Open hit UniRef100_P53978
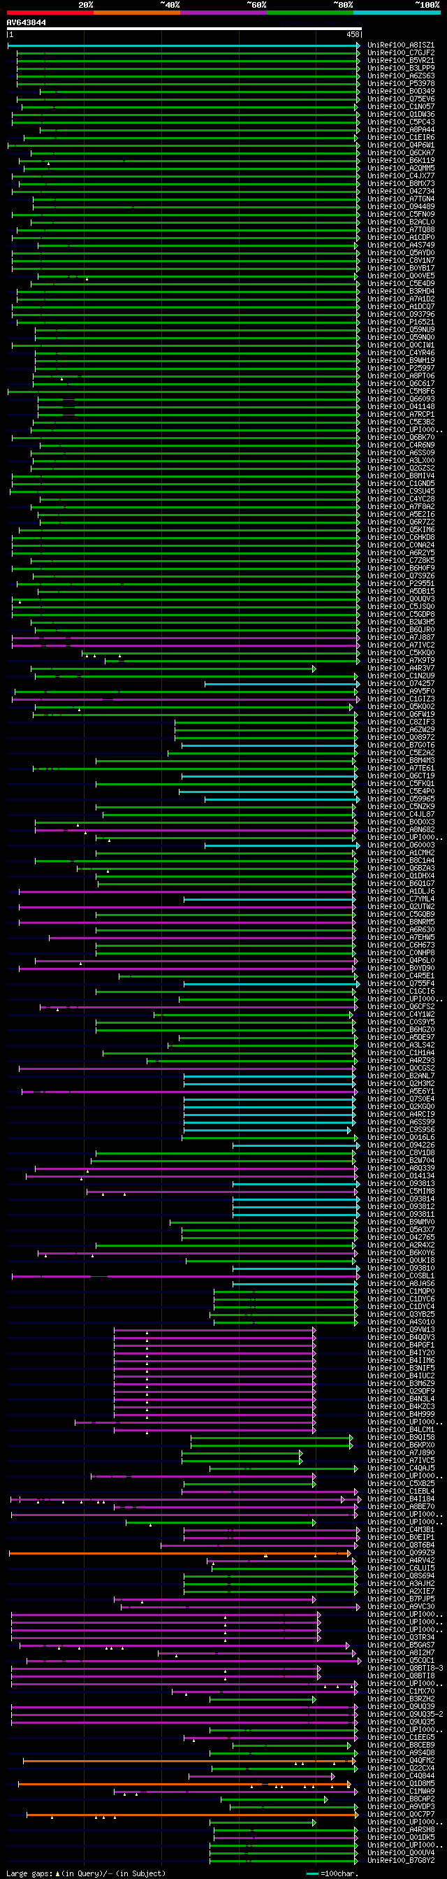 tap(401, 84)
